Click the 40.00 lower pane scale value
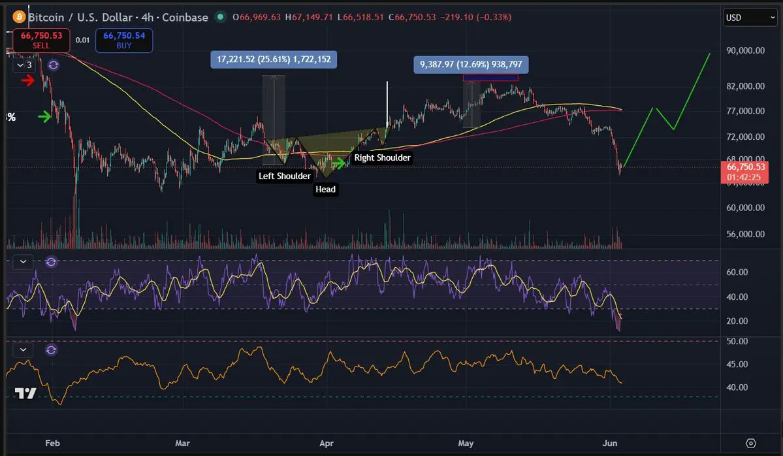Viewport: 783px width, 456px height. click(x=737, y=387)
